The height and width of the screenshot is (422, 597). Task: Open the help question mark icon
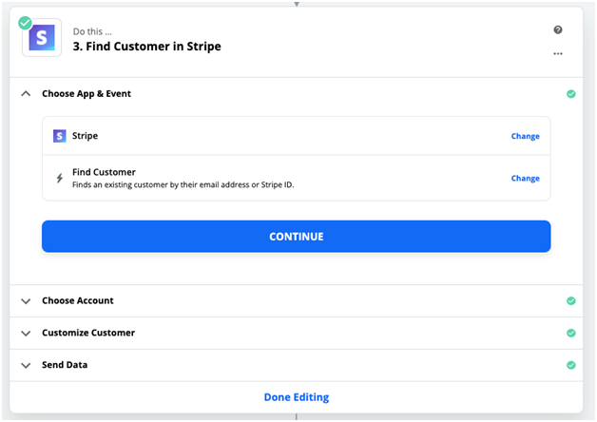558,29
